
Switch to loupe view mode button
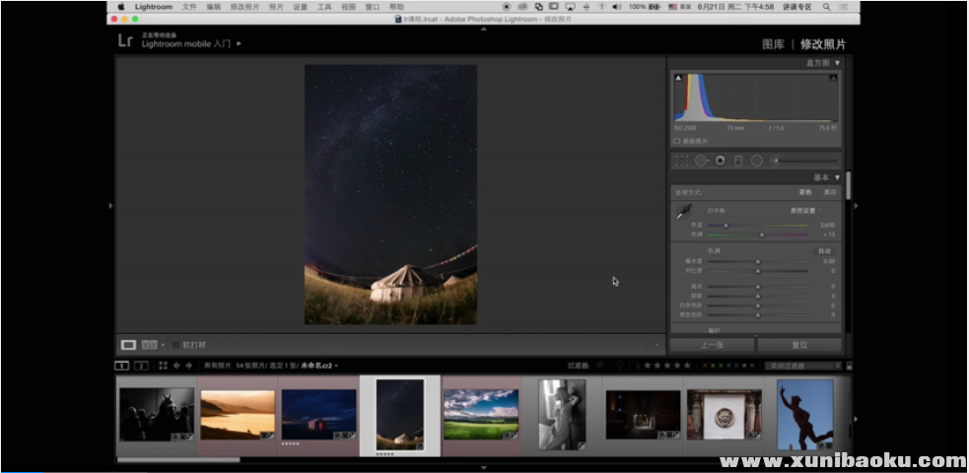pyautogui.click(x=128, y=345)
